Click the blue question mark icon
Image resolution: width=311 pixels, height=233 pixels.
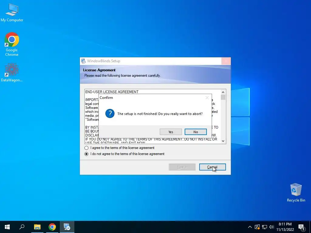click(x=110, y=113)
